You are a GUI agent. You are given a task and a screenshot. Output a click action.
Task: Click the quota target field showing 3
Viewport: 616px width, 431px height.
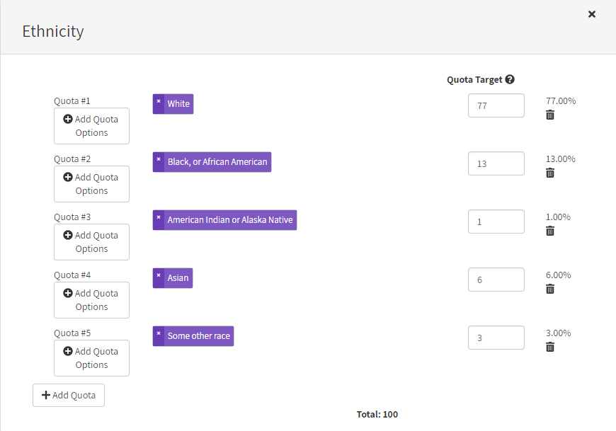coord(496,338)
